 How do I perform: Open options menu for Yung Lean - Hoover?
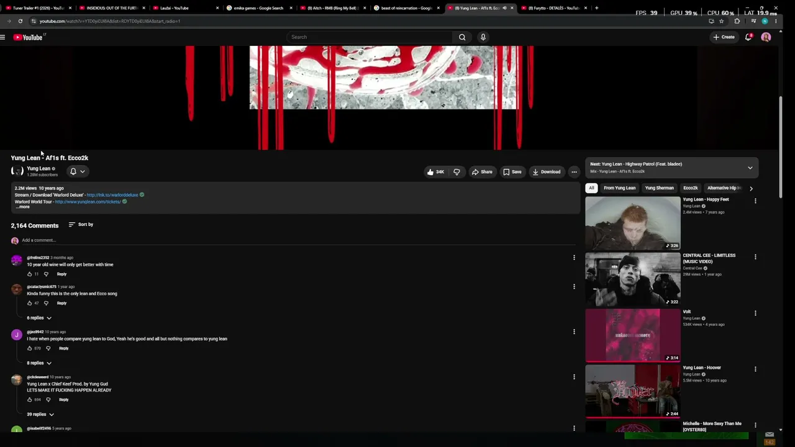[x=755, y=369]
